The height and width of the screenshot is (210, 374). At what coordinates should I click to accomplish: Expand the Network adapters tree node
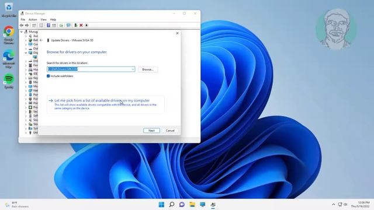coord(26,90)
